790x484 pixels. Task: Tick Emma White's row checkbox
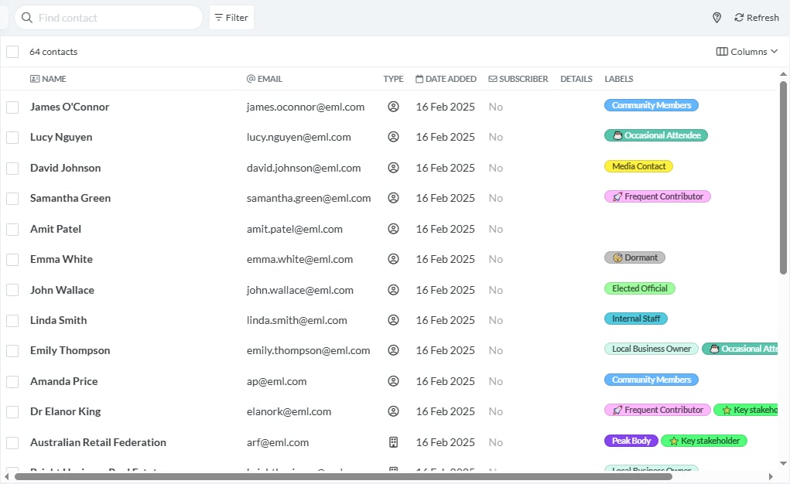(x=12, y=259)
